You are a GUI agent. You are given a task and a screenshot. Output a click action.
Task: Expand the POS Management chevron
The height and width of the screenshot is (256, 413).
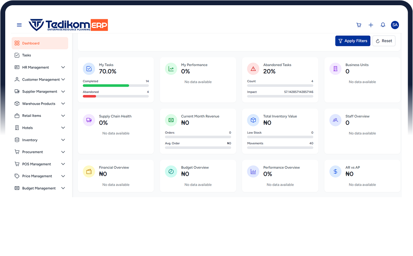63,164
